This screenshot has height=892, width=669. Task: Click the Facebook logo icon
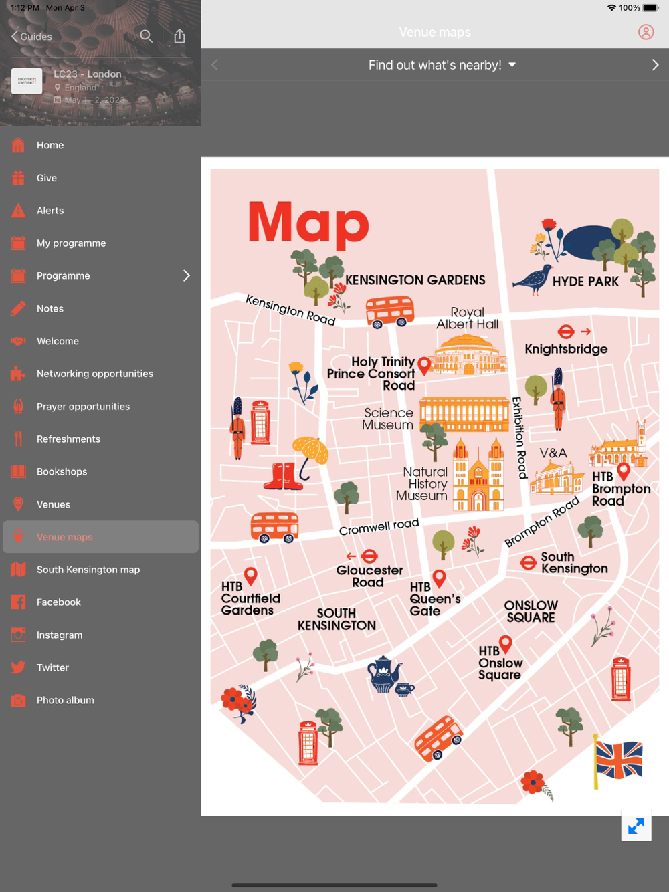tap(18, 602)
